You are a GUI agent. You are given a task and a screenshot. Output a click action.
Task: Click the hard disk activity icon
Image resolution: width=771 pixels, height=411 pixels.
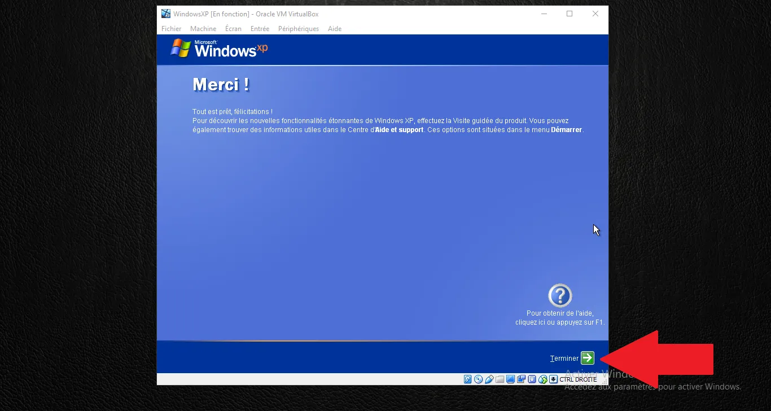[467, 379]
